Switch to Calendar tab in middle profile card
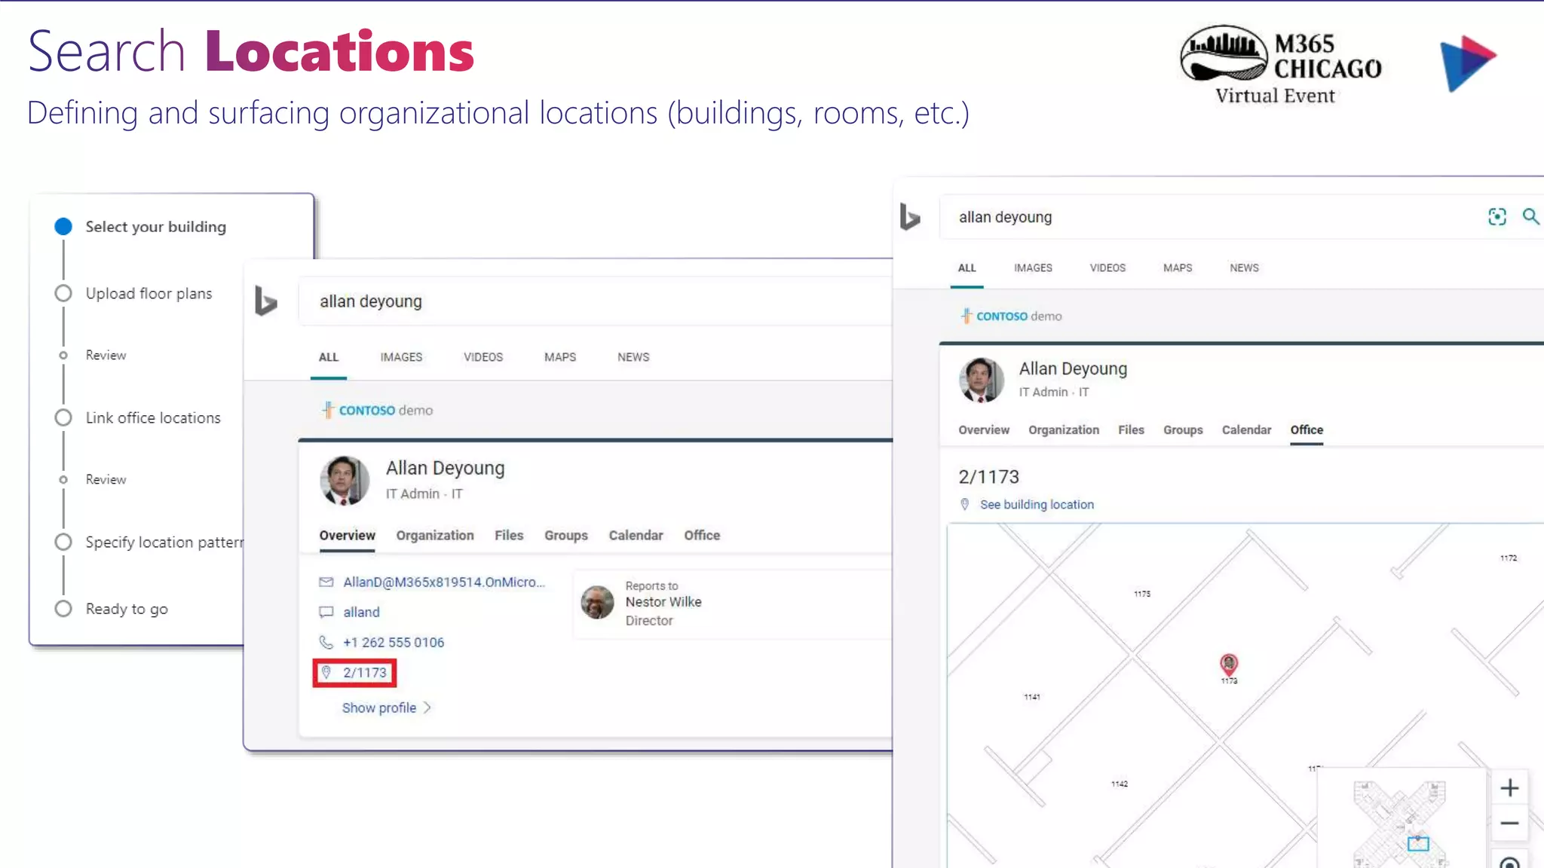This screenshot has width=1544, height=868. click(x=636, y=535)
